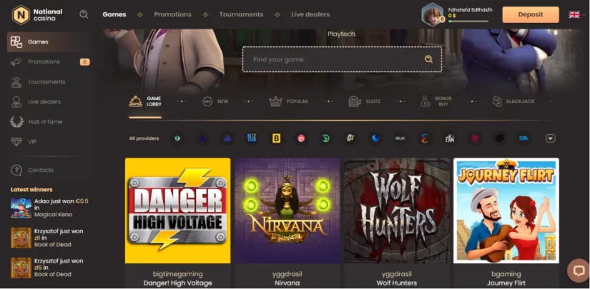Open the Danger! High Voltage game thumbnail
Screen dimensions: 590x289
point(177,211)
